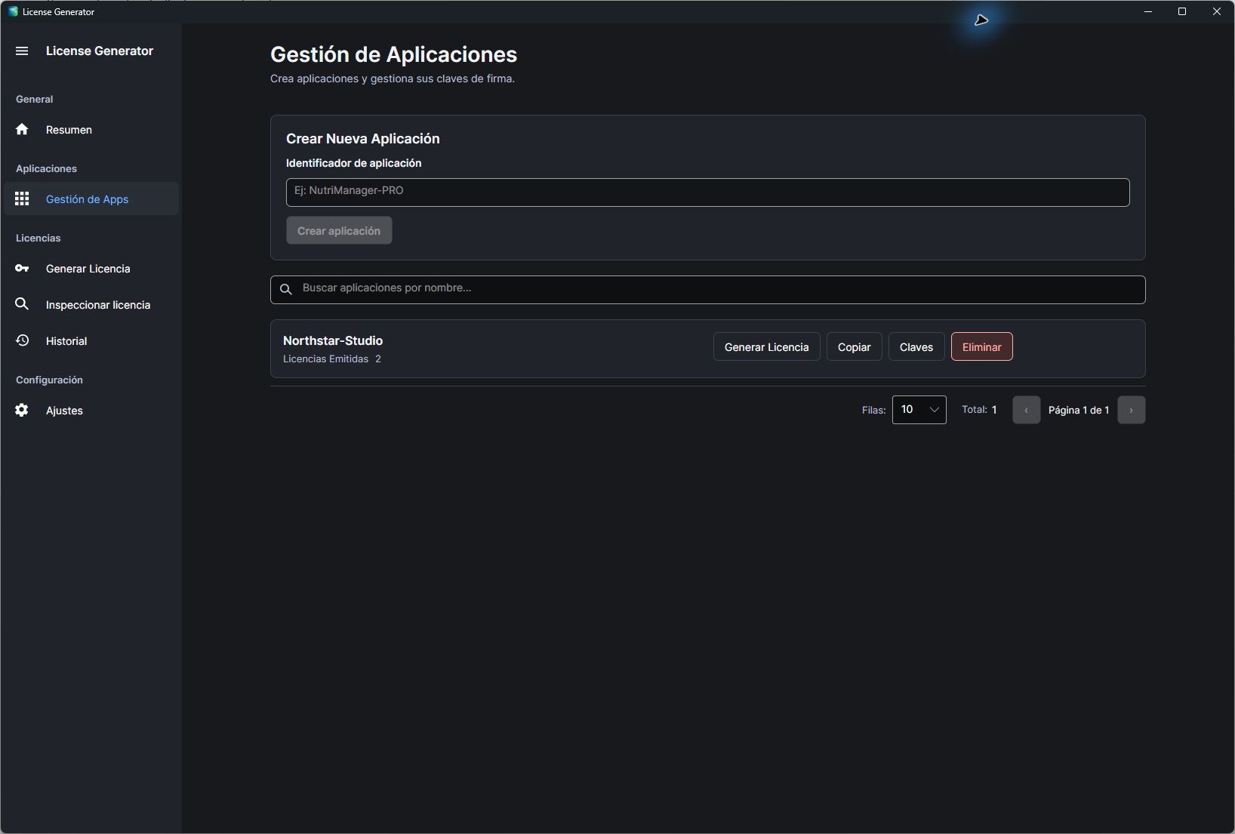Click the search icon in applications search bar
Image resolution: width=1235 pixels, height=834 pixels.
[x=286, y=289]
